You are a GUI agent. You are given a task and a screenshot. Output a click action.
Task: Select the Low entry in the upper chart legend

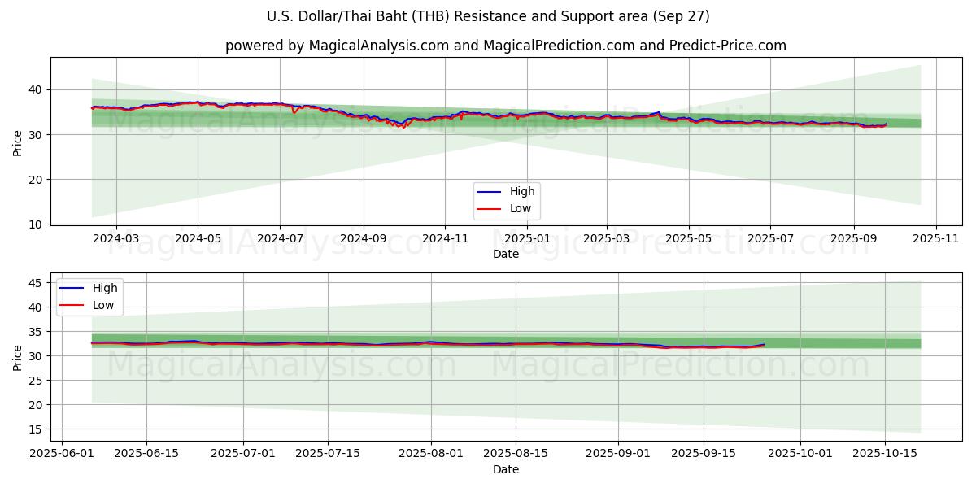pos(521,208)
